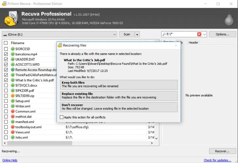The width and height of the screenshot is (238, 163).
Task: Close the Recovering files dialog
Action: coord(176,45)
